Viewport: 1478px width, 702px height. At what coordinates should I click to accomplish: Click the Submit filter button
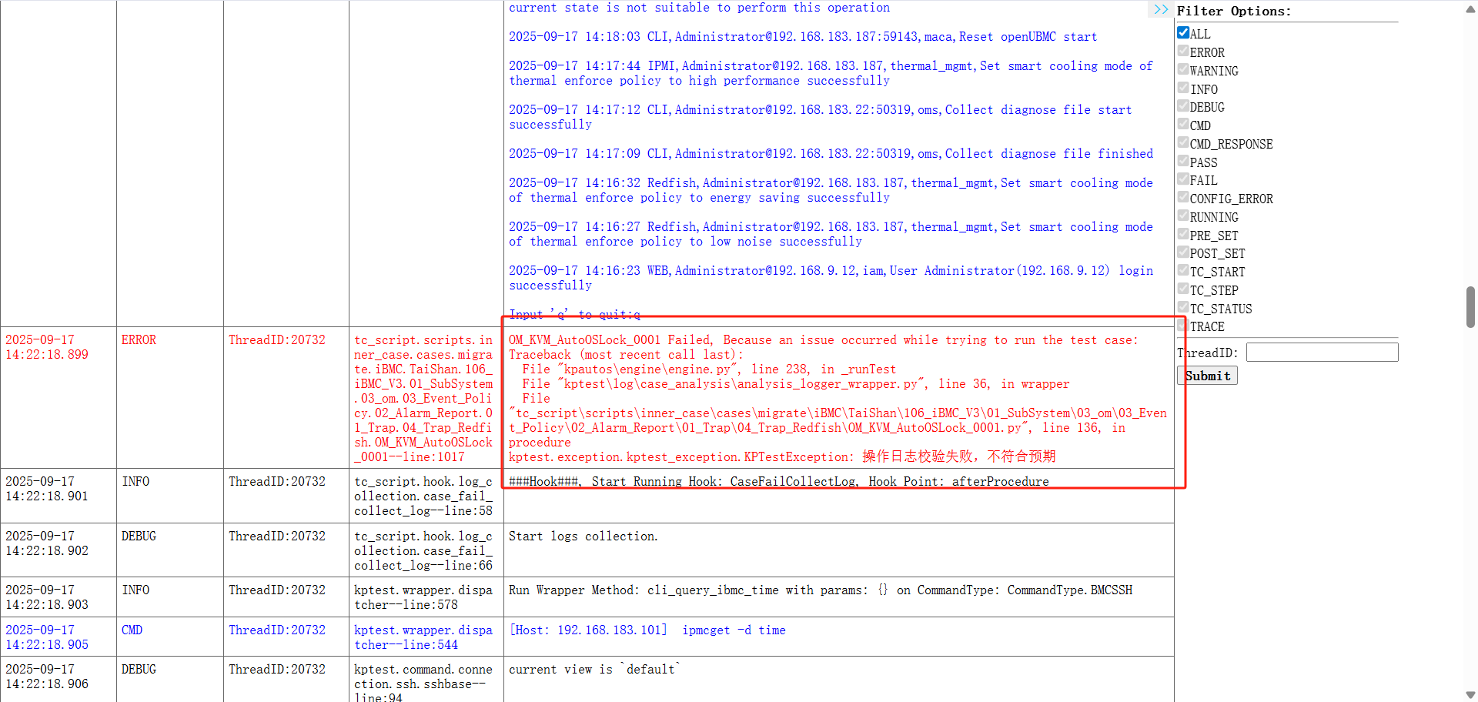tap(1207, 376)
